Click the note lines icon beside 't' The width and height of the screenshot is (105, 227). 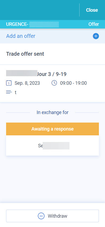tap(9, 92)
